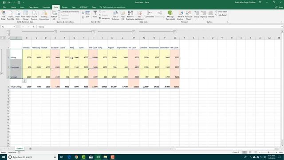
Task: Click Remove Duplicates
Action: [x=130, y=16]
